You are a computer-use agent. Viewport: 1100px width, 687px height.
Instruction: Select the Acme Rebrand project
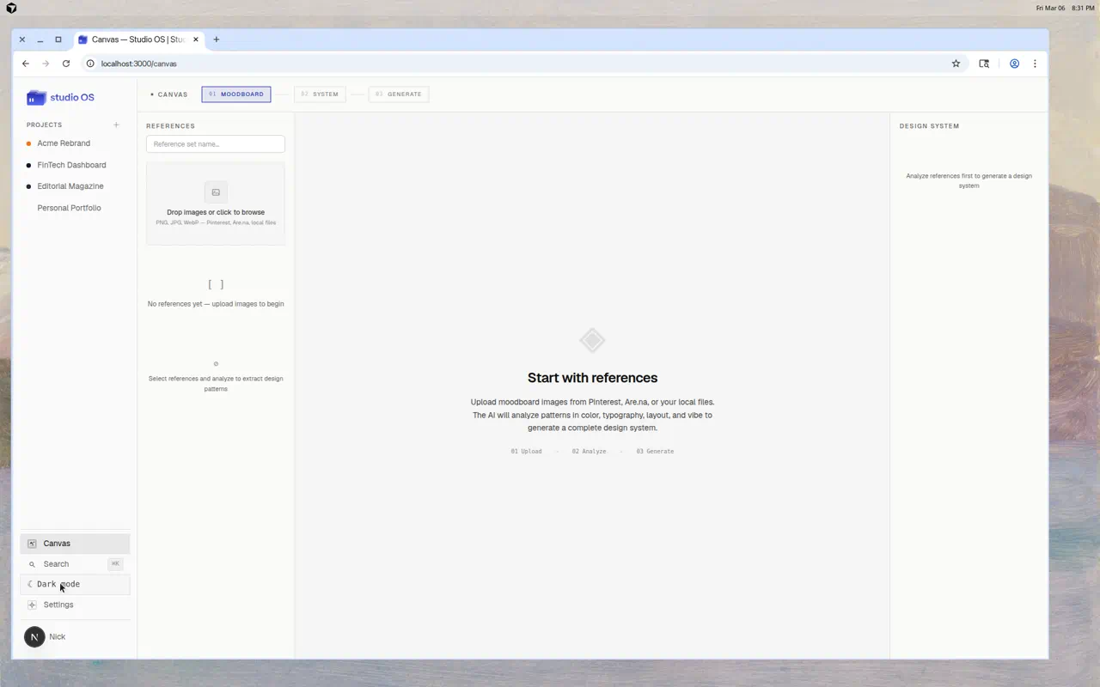pos(64,143)
